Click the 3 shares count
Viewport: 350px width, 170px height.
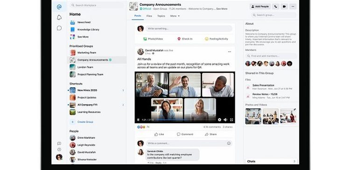[227, 127]
